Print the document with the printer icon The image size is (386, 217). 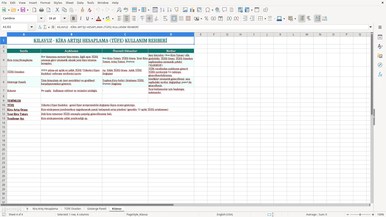[x=42, y=10]
